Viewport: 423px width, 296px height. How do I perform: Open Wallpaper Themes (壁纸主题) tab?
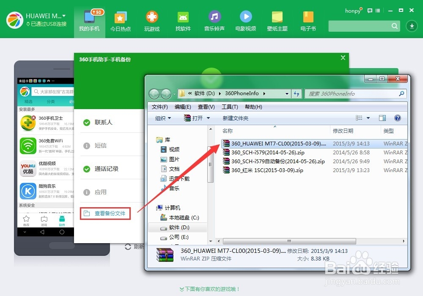point(277,21)
